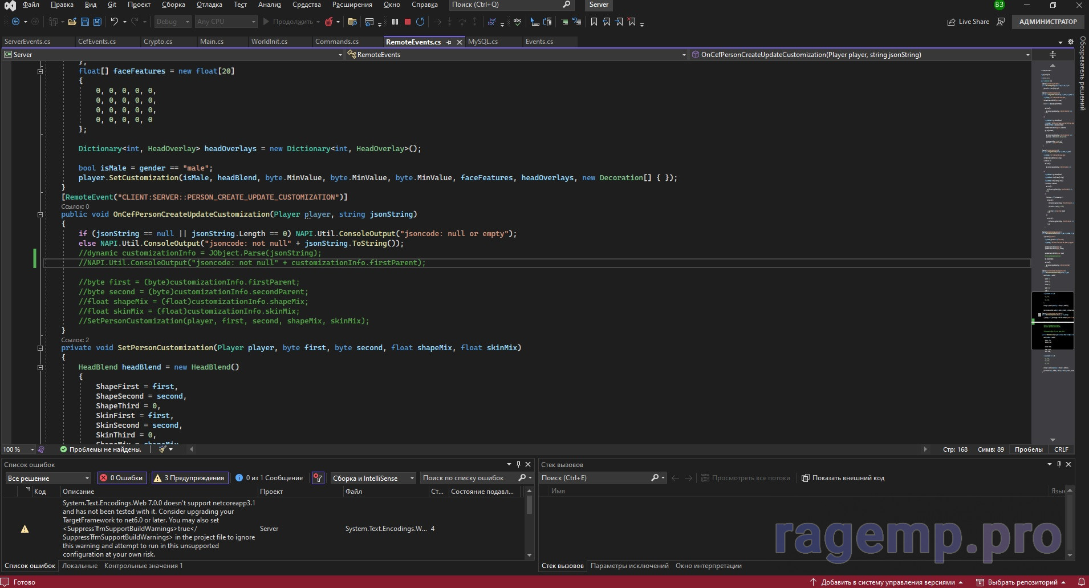Open the Обозреватель решений side panel
Viewport: 1089px width, 588px height.
[1082, 73]
